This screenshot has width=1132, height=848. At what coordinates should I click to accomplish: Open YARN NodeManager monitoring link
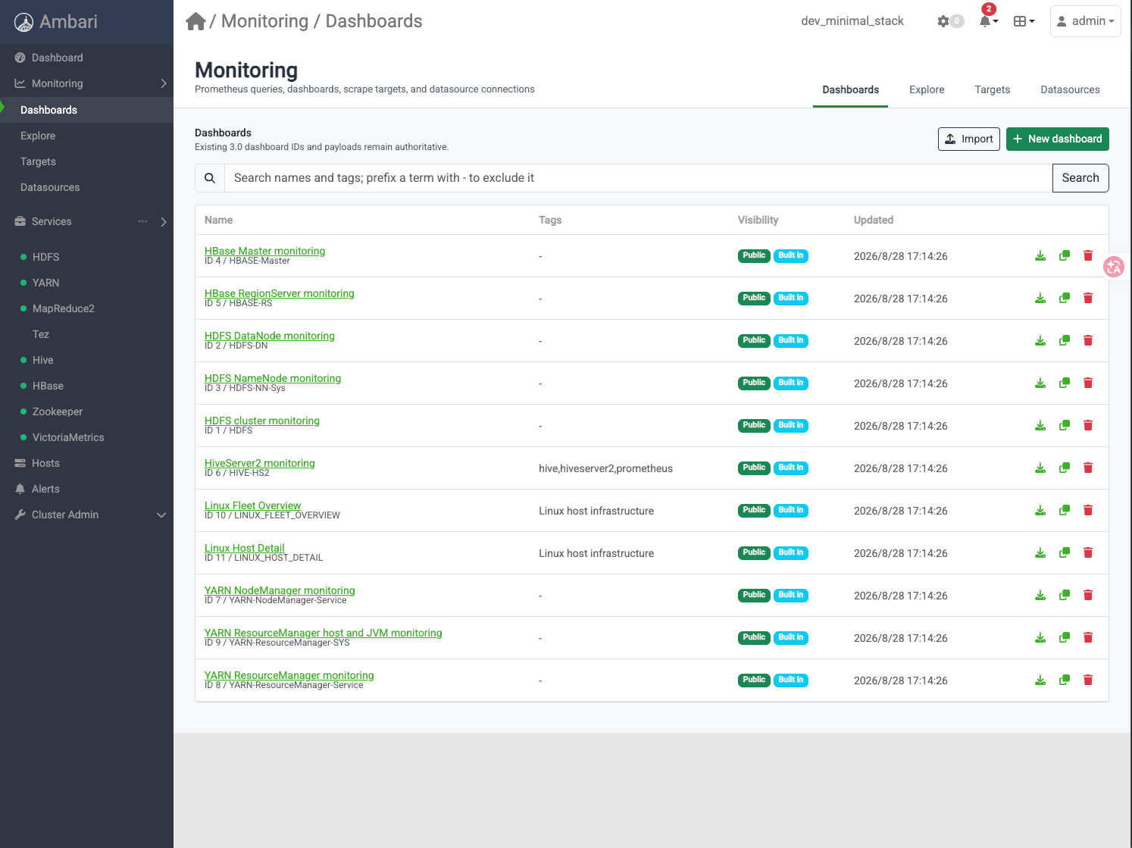tap(280, 590)
